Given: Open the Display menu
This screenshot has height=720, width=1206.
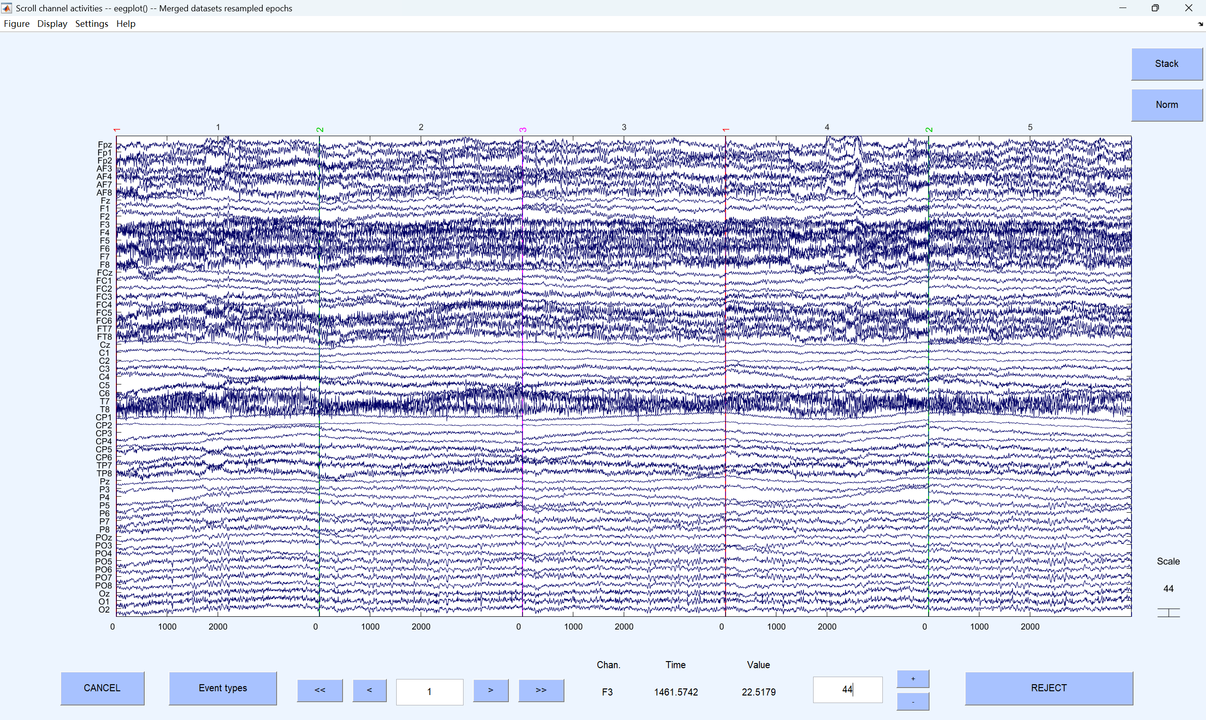Looking at the screenshot, I should click(x=52, y=24).
